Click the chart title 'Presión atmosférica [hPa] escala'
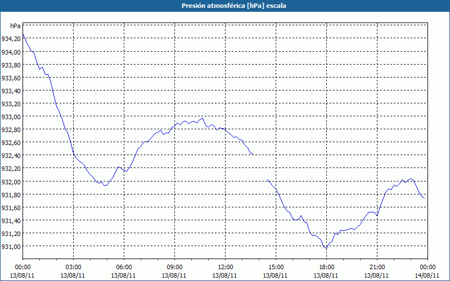The width and height of the screenshot is (450, 281). click(234, 6)
